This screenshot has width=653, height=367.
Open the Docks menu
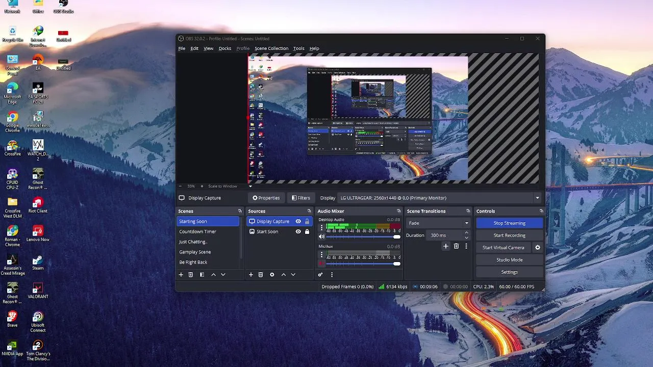point(225,48)
